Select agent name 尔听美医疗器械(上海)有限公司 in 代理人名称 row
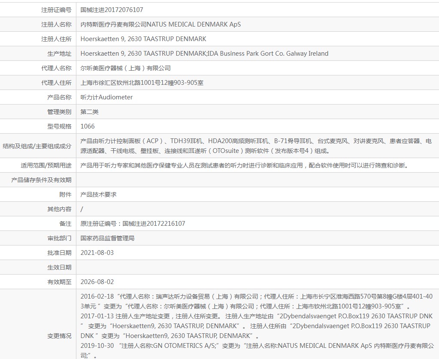This screenshot has width=439, height=359. [125, 68]
